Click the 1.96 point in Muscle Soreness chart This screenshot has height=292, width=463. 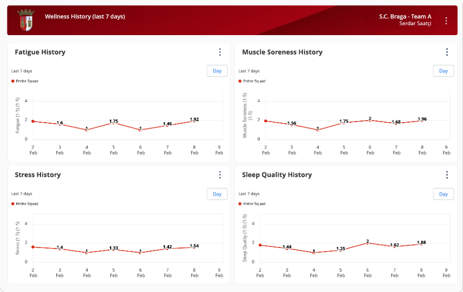pos(422,121)
